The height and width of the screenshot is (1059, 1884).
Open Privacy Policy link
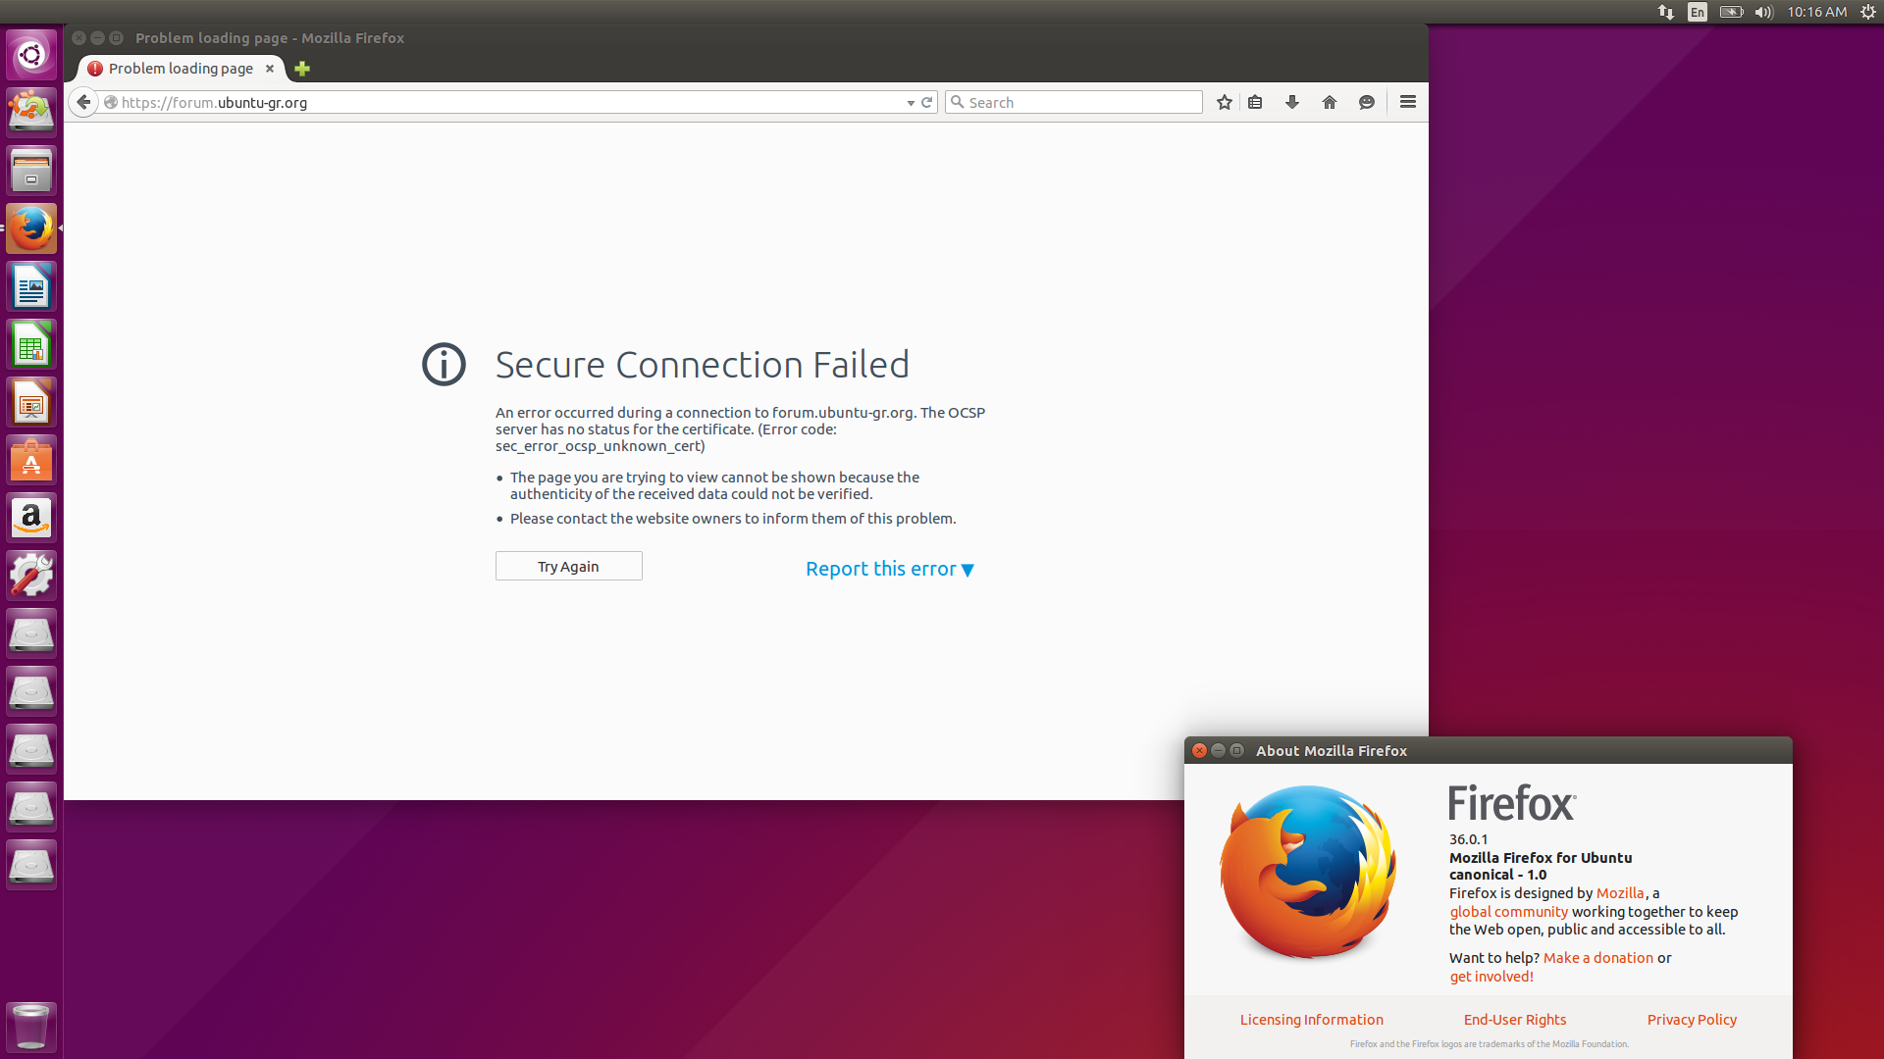[x=1692, y=1020]
